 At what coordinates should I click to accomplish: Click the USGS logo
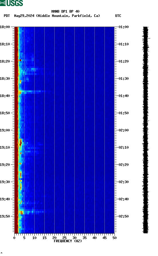(x=11, y=3)
